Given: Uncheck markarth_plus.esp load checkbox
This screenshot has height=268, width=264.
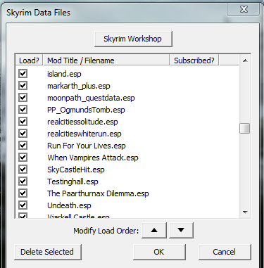Looking at the screenshot, I should coord(23,86).
